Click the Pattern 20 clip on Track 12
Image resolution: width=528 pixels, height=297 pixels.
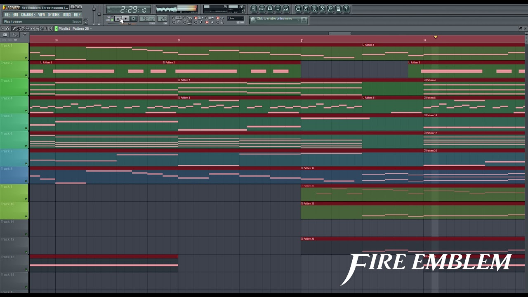click(412, 246)
